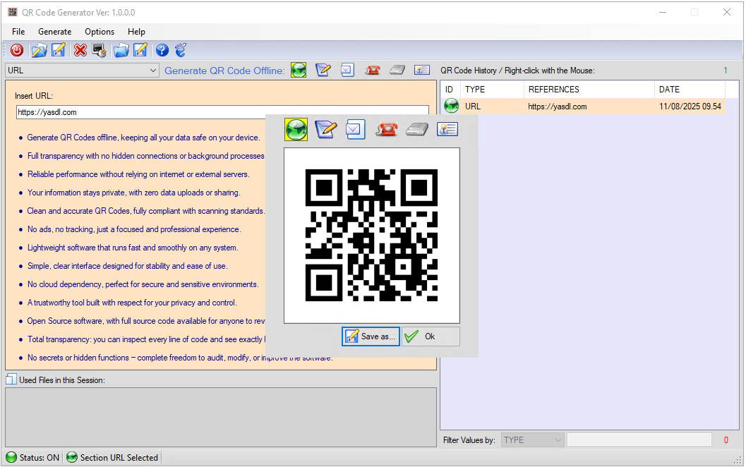Viewport: 746px width, 467px height.
Task: Click the history count number 1
Action: (726, 71)
